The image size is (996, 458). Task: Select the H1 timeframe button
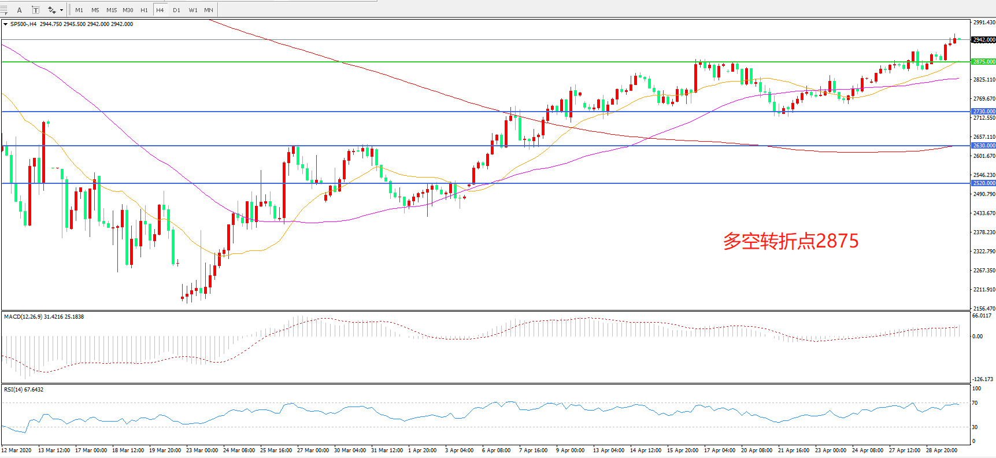(x=144, y=10)
